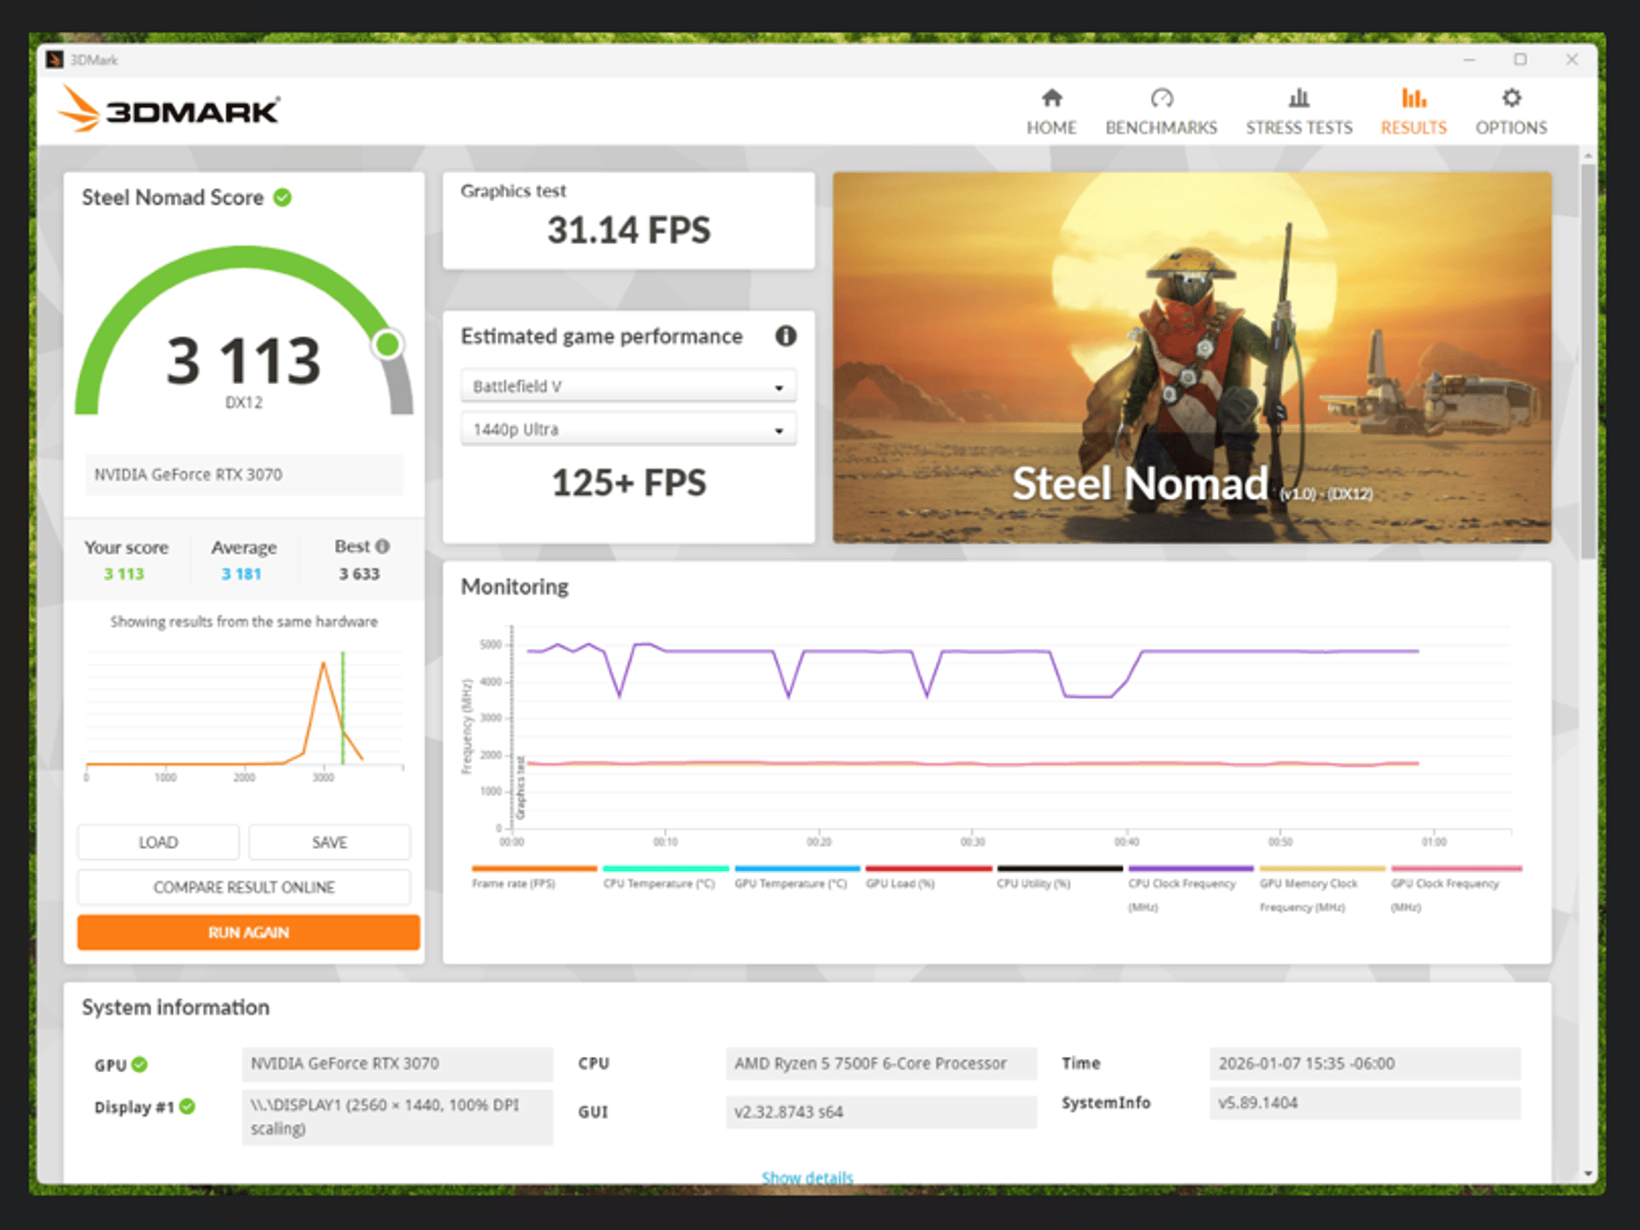Open the Stress Tests chart icon
Screen dimensions: 1640x1230
point(1298,98)
